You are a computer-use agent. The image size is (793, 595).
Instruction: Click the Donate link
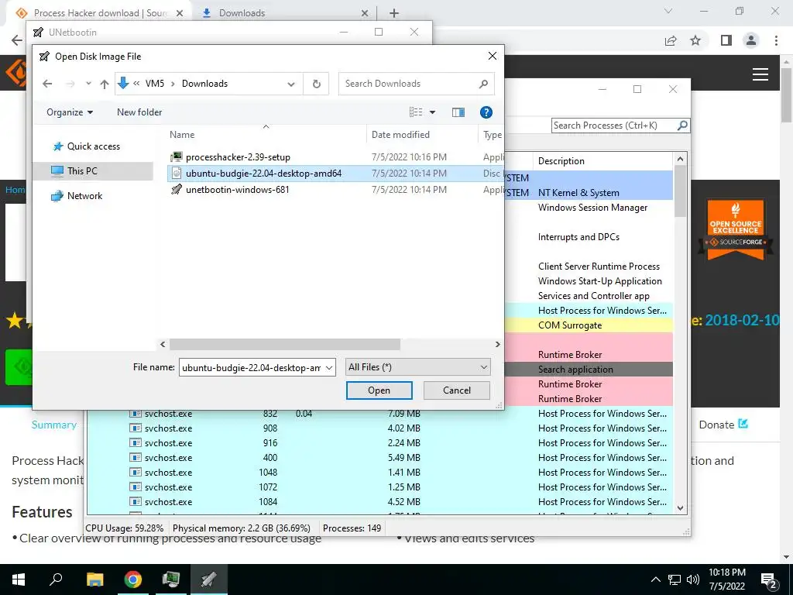point(723,425)
